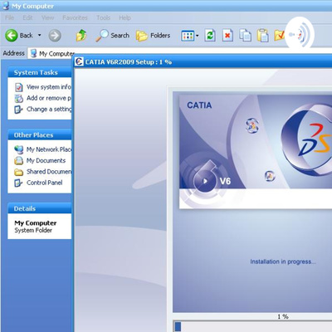Click the greyed Forward arrow button
The width and height of the screenshot is (332, 332).
click(55, 36)
